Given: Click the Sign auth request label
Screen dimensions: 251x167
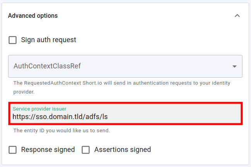Looking at the screenshot, I should [48, 40].
